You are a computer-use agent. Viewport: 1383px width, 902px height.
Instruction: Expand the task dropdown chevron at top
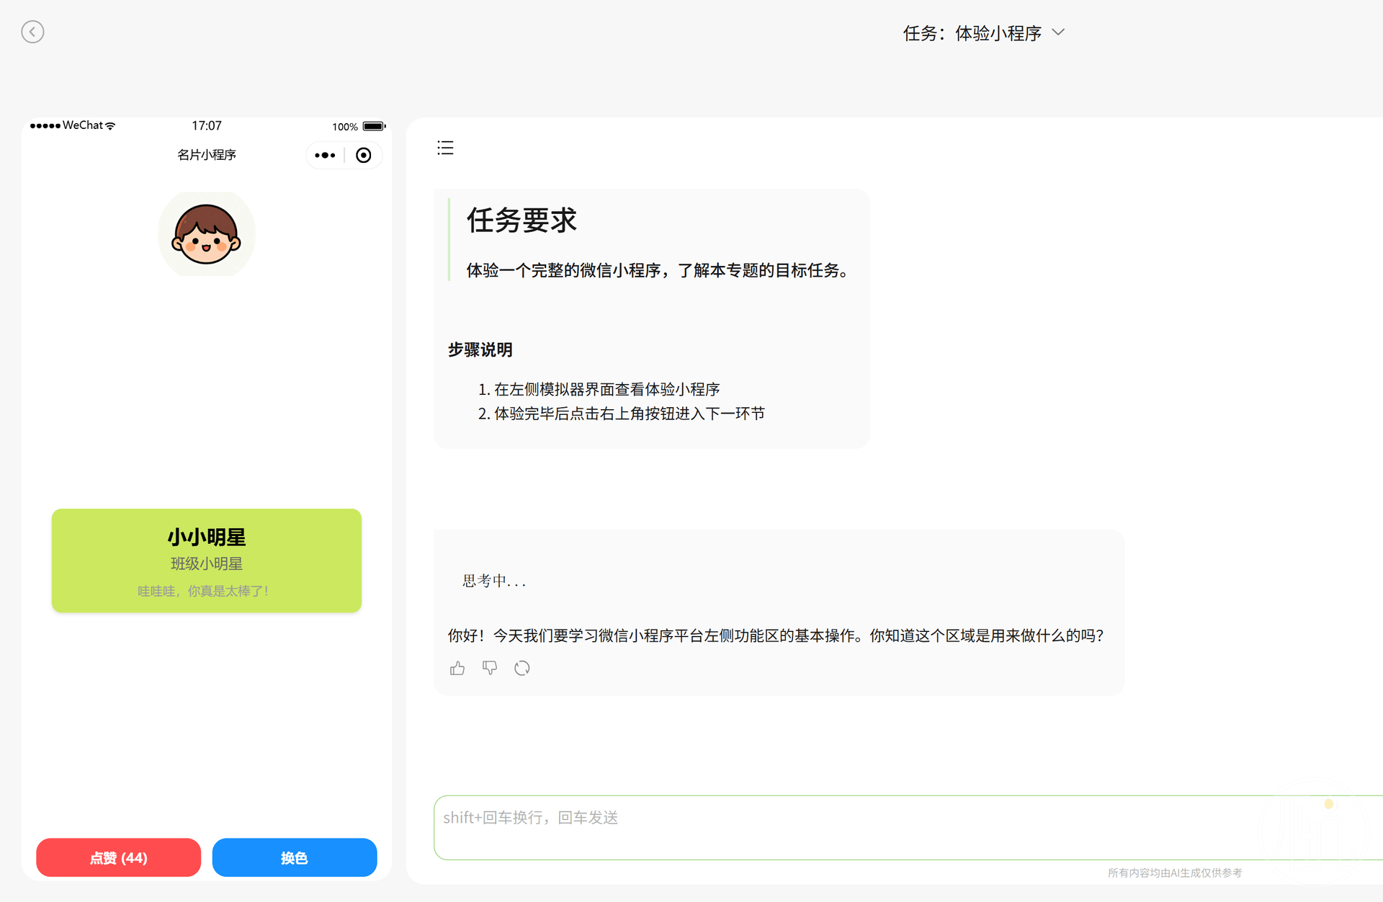(1058, 32)
